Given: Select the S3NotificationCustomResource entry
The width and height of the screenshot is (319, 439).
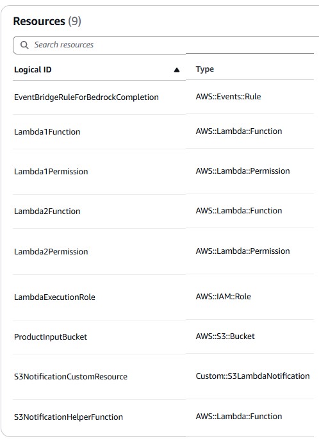Looking at the screenshot, I should tap(70, 377).
